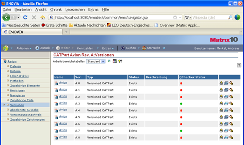Bookmark the page with the star icon
This screenshot has width=244, height=145.
click(x=175, y=17)
